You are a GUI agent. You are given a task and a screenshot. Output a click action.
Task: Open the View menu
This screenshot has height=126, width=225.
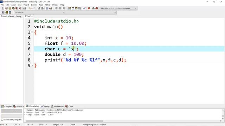pos(20,5)
